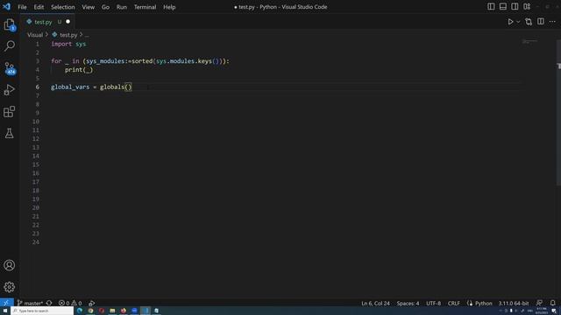The height and width of the screenshot is (315, 561).
Task: Open the Edit menu
Action: (x=39, y=7)
